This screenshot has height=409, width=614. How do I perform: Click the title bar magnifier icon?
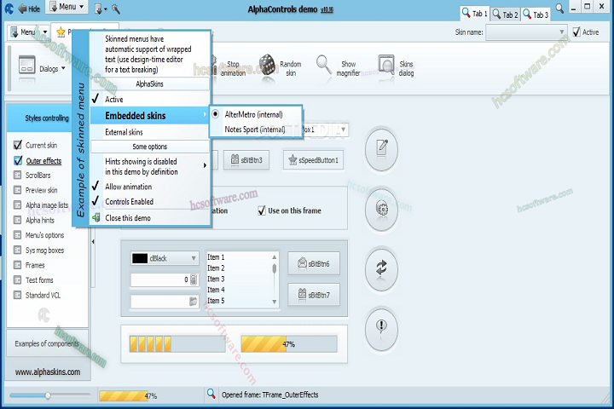559,8
